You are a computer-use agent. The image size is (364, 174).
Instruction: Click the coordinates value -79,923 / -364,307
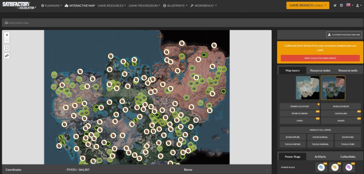click(77, 169)
